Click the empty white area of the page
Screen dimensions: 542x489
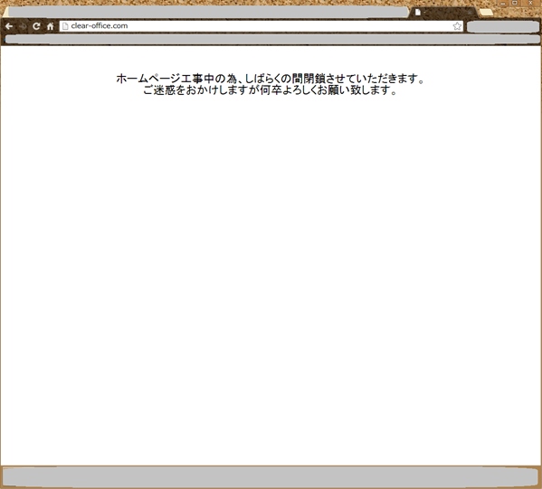tap(271, 277)
